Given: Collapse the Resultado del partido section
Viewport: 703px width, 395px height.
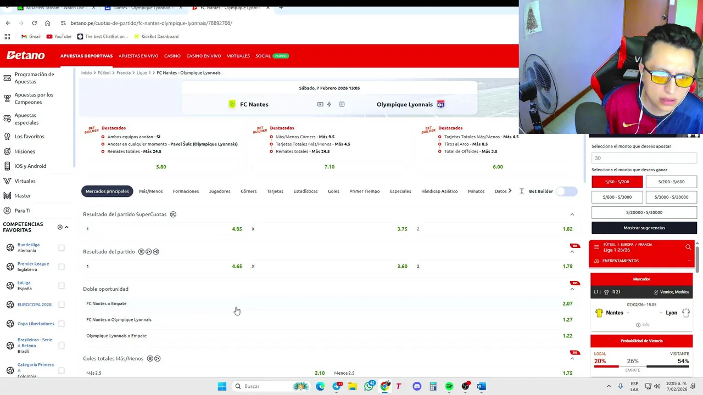Looking at the screenshot, I should pos(572,252).
